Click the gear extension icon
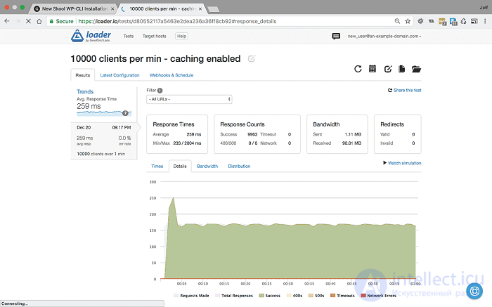This screenshot has height=307, width=492. click(x=420, y=21)
